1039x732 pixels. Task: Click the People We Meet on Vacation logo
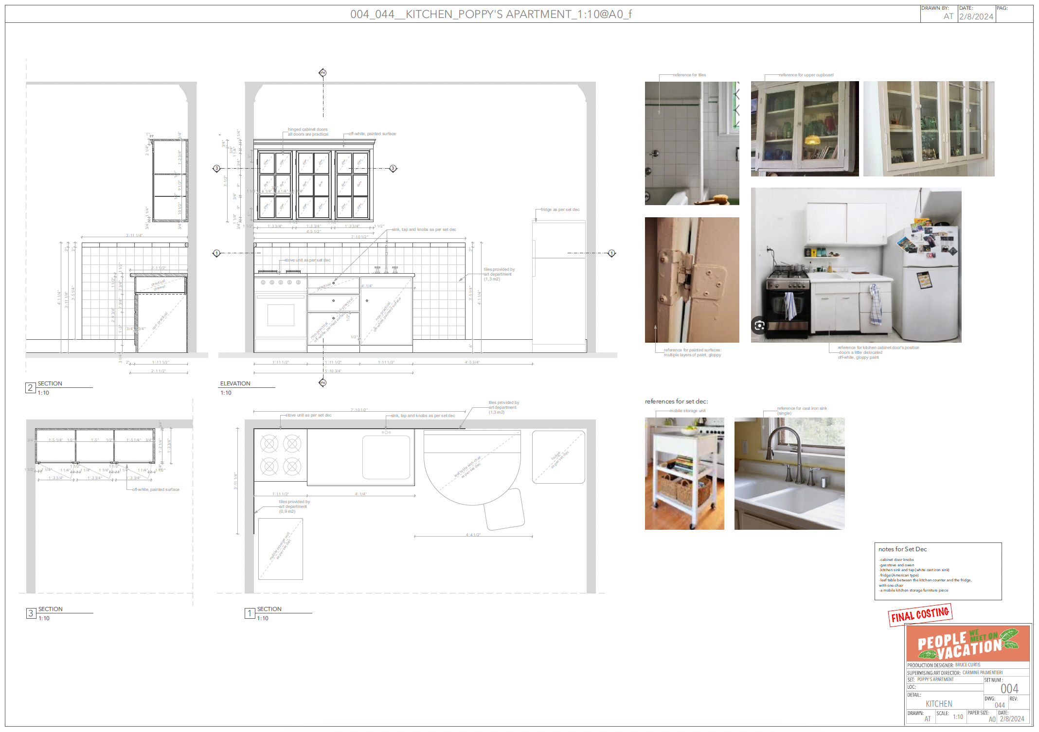967,644
